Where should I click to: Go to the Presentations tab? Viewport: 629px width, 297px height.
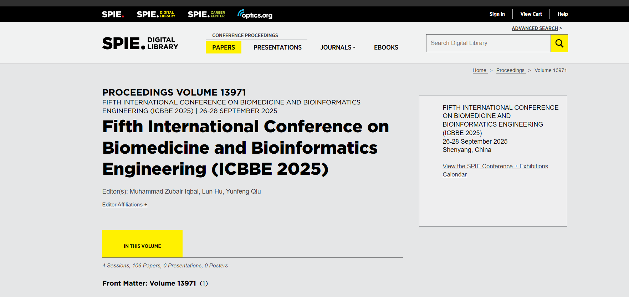(277, 47)
